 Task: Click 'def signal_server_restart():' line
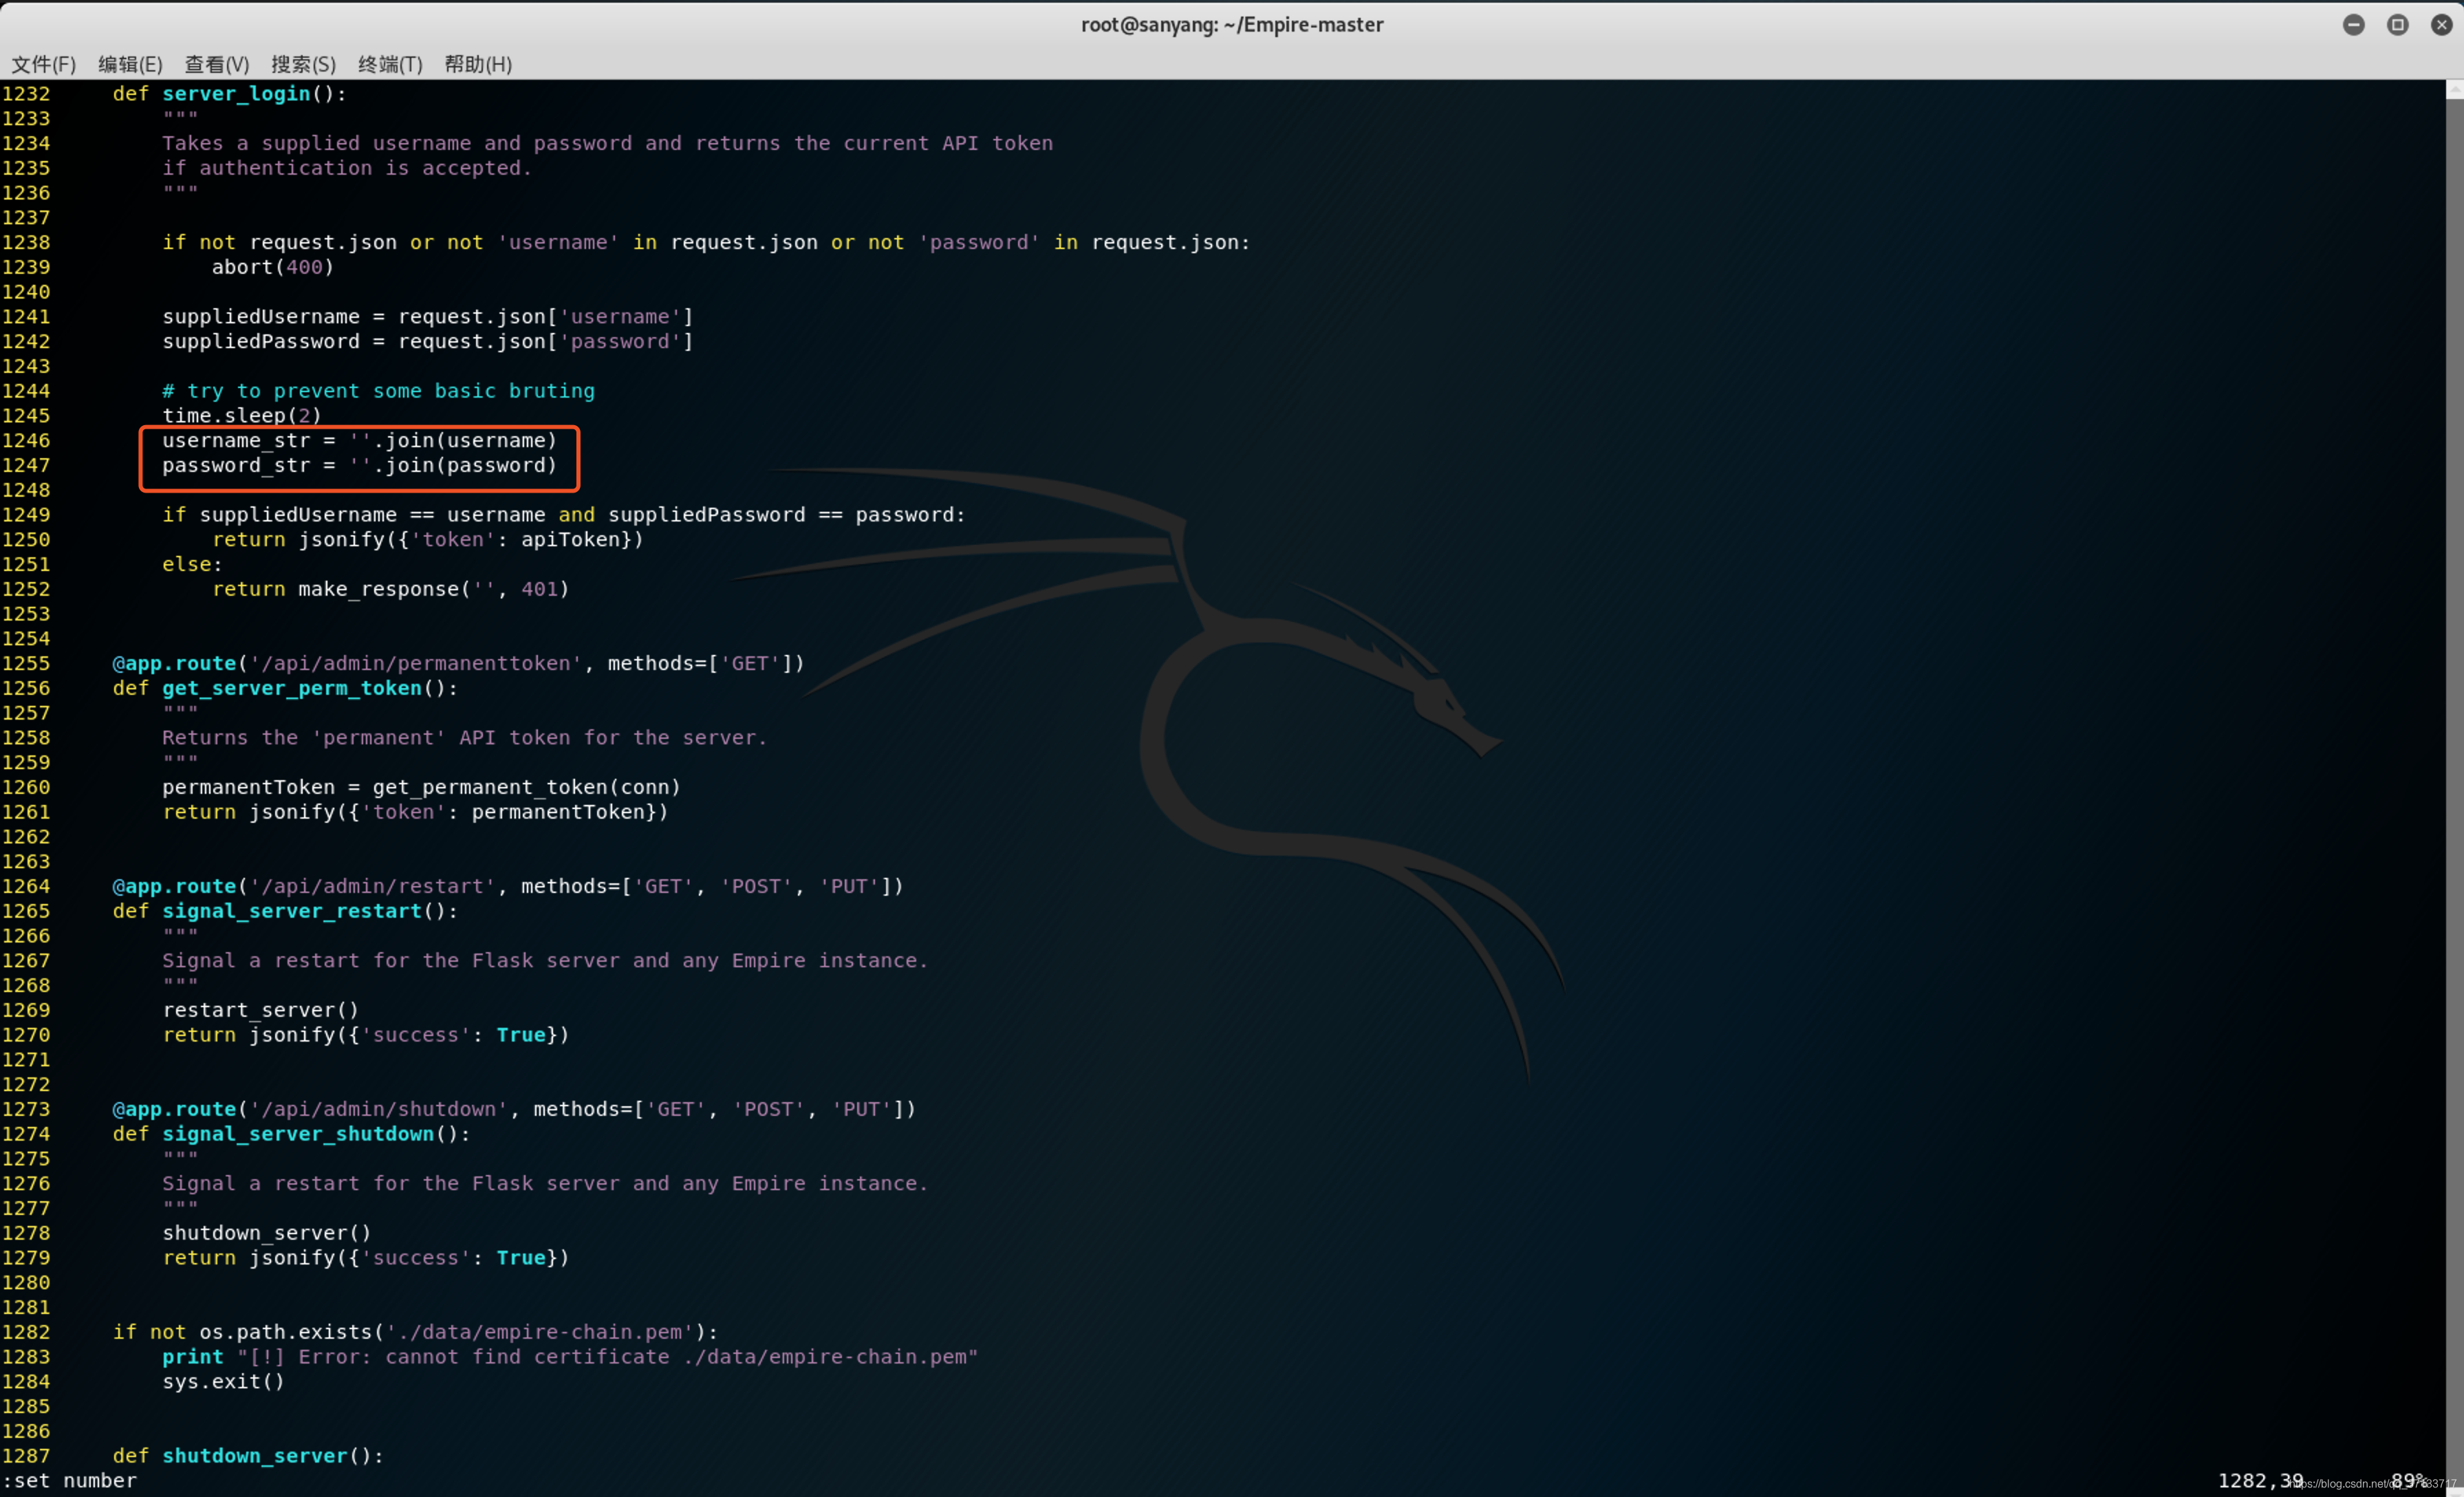(285, 911)
